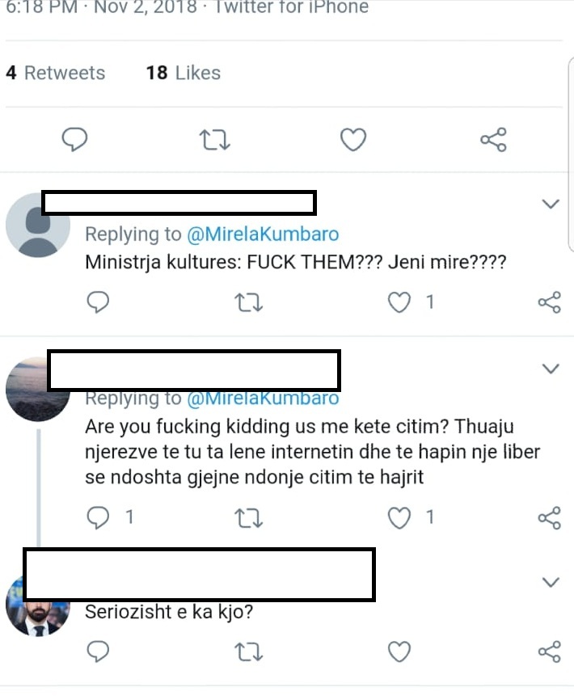
Task: Like the "Are you fucking kidding" comment
Action: (399, 517)
